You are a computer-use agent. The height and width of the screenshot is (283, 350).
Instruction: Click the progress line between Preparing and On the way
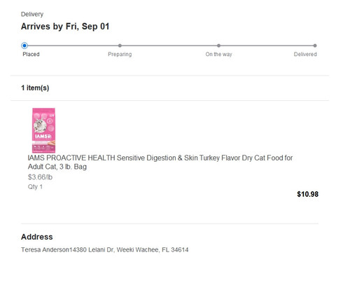[169, 46]
